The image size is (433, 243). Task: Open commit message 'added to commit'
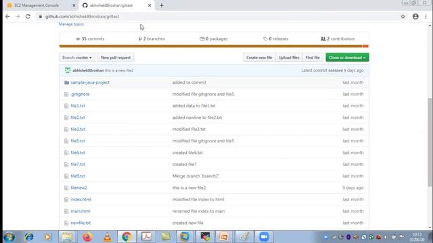(189, 82)
